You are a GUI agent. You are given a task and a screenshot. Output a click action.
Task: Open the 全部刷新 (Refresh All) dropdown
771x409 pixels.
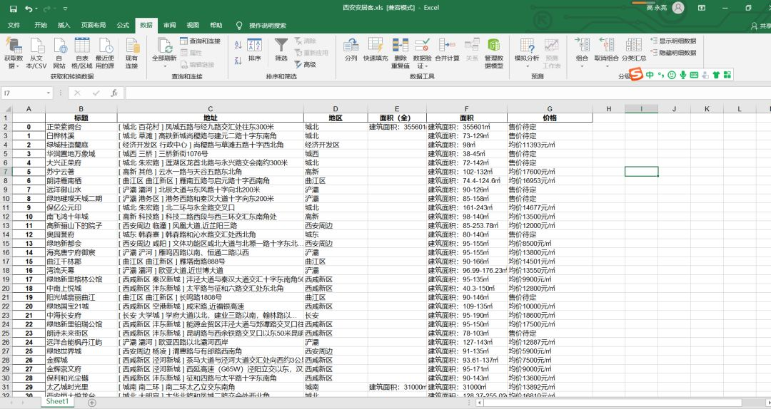point(164,66)
